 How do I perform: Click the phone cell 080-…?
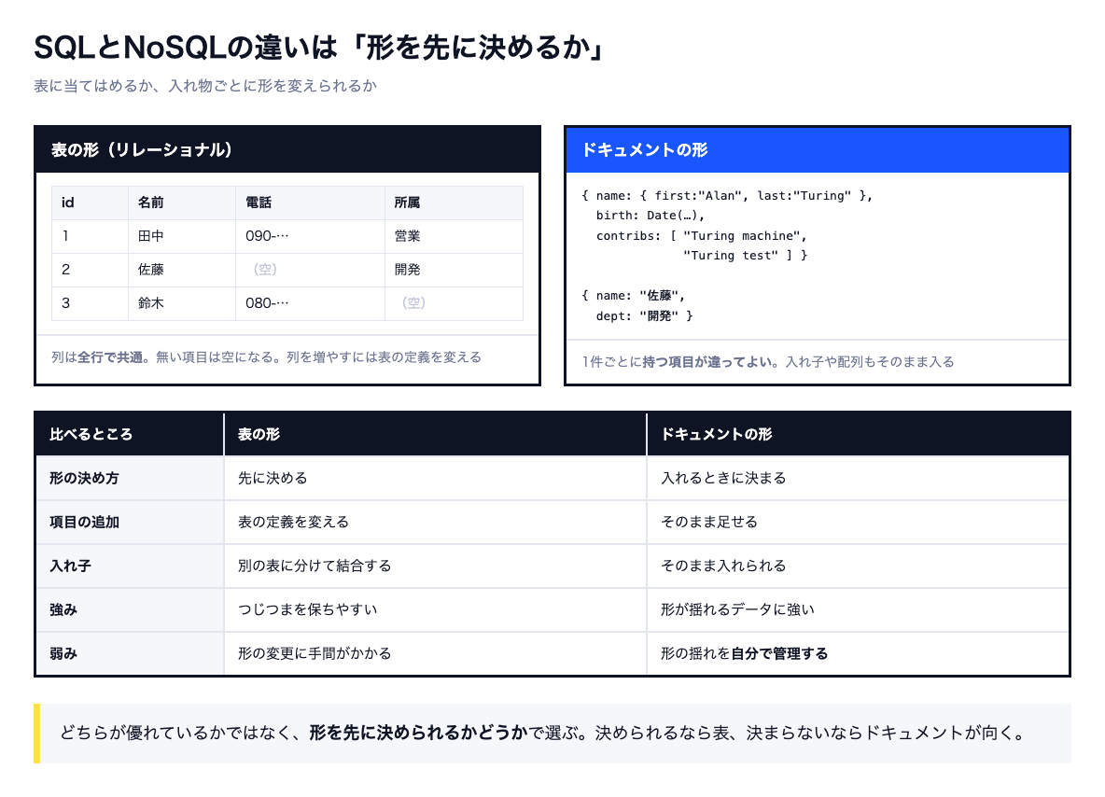[x=310, y=303]
